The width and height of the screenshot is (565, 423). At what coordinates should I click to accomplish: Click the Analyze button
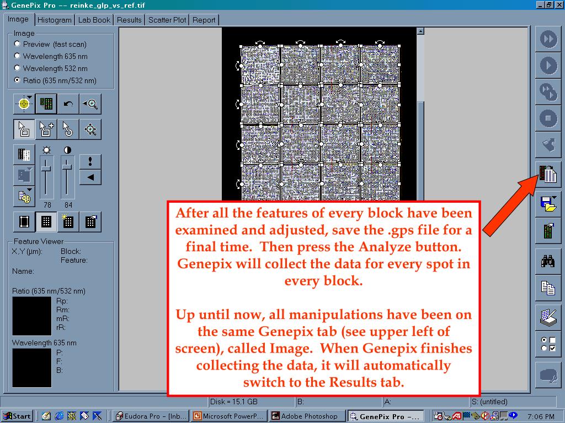548,173
